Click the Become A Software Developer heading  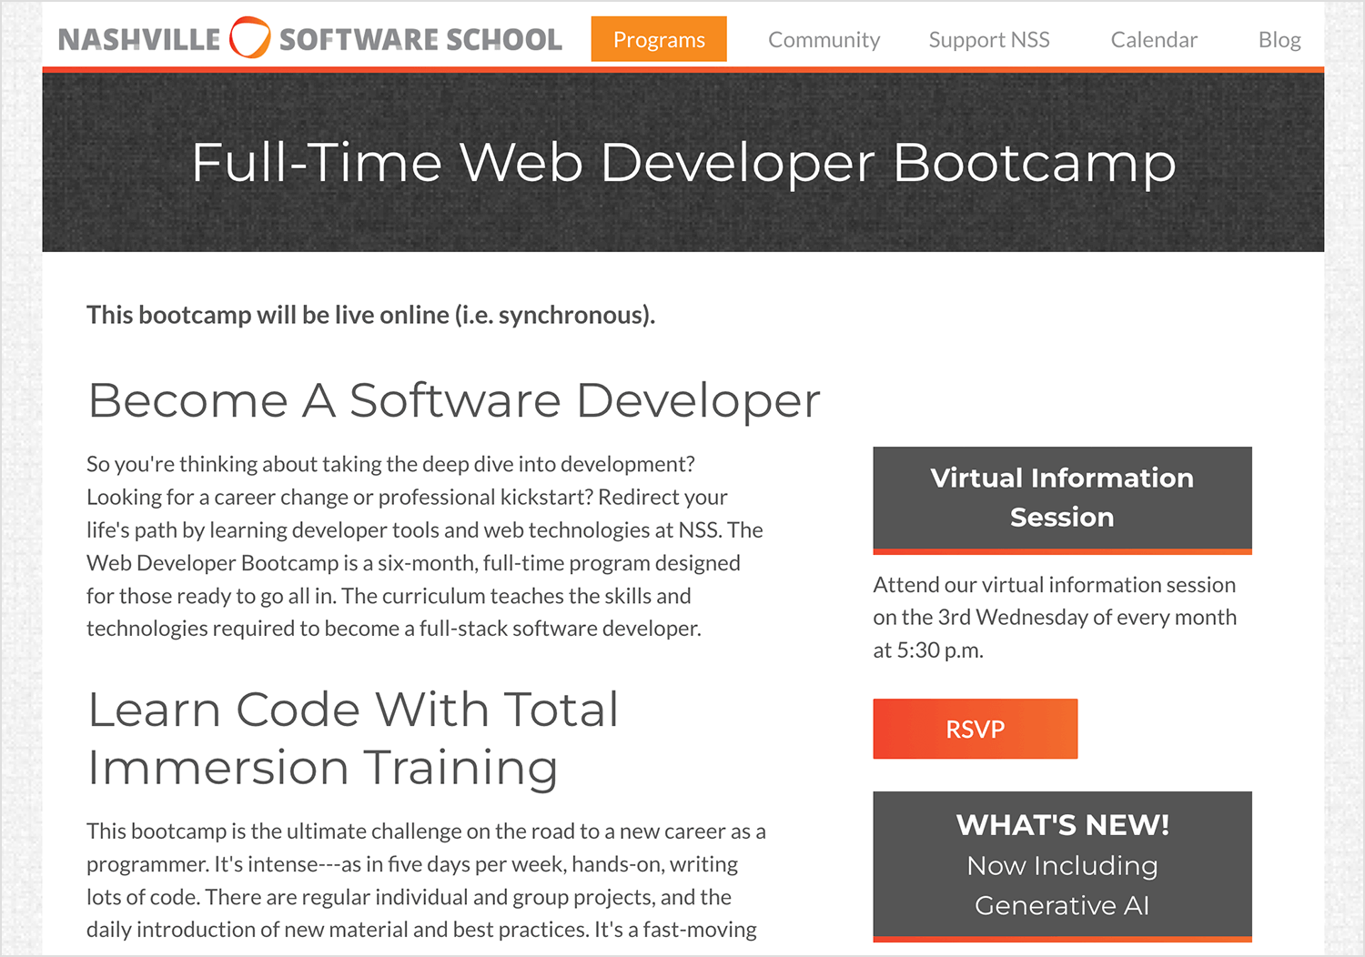[x=454, y=400]
